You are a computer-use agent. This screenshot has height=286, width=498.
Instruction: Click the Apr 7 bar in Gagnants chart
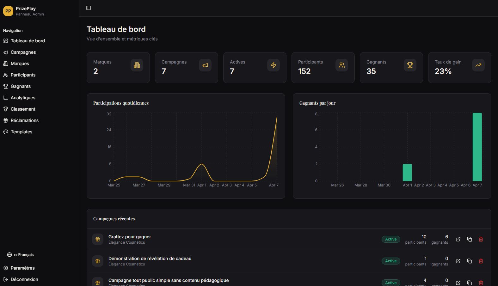point(477,147)
